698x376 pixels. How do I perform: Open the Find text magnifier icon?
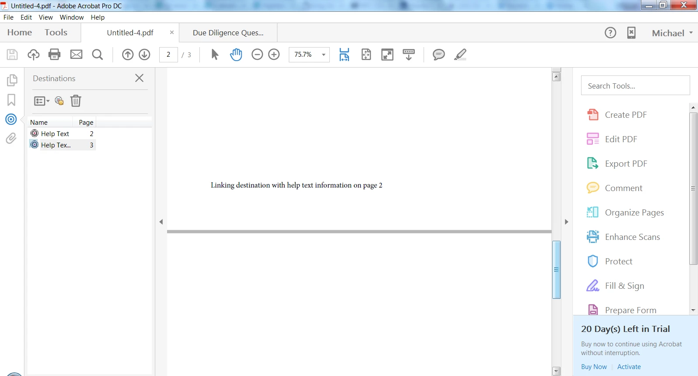click(98, 55)
